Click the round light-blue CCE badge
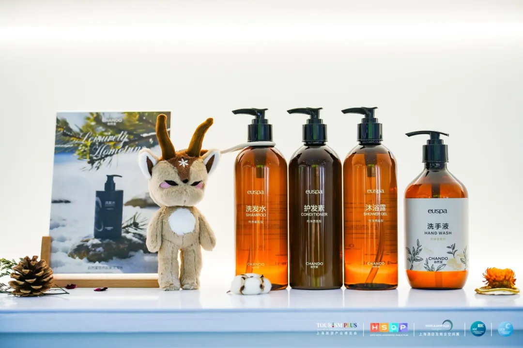Image resolution: width=523 pixels, height=348 pixels. (x=506, y=329)
